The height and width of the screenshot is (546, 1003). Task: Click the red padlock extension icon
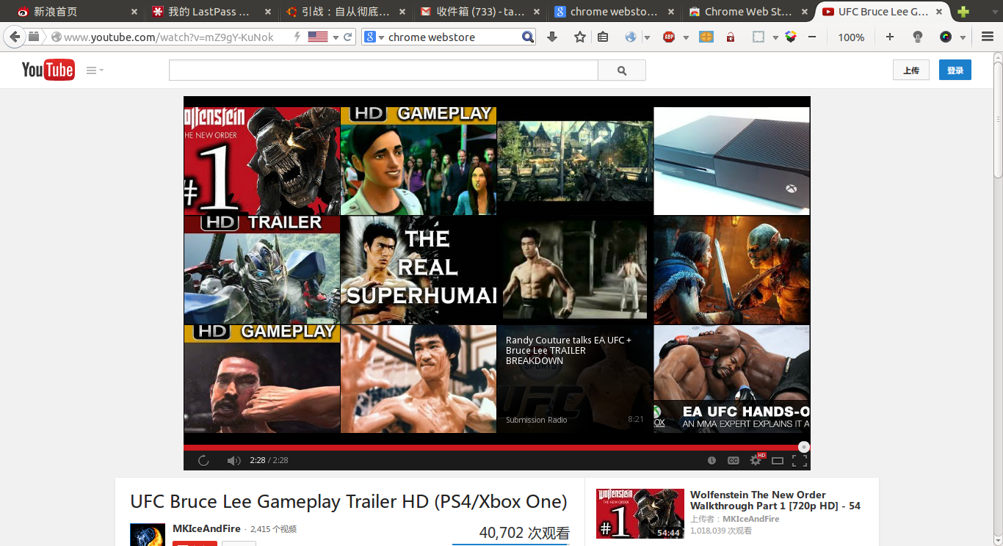coord(730,37)
